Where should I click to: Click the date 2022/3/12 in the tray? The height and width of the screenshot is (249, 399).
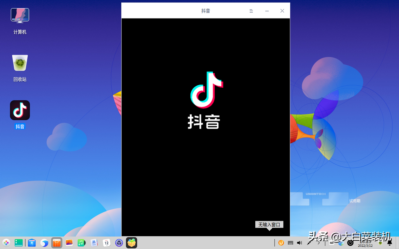pyautogui.click(x=365, y=246)
